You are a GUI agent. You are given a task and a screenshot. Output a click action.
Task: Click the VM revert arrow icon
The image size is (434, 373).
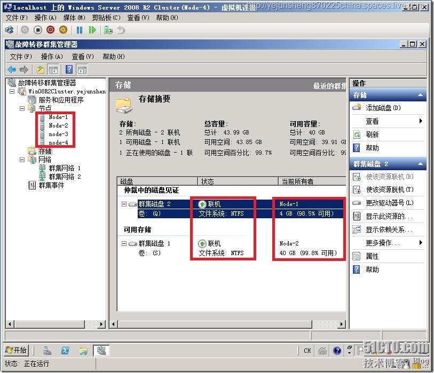(x=121, y=30)
